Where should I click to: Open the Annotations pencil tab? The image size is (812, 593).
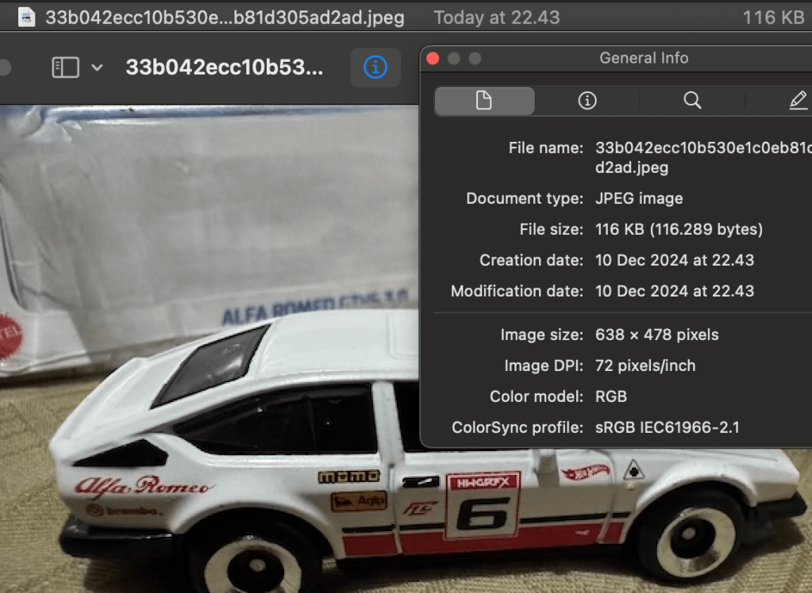pos(797,101)
